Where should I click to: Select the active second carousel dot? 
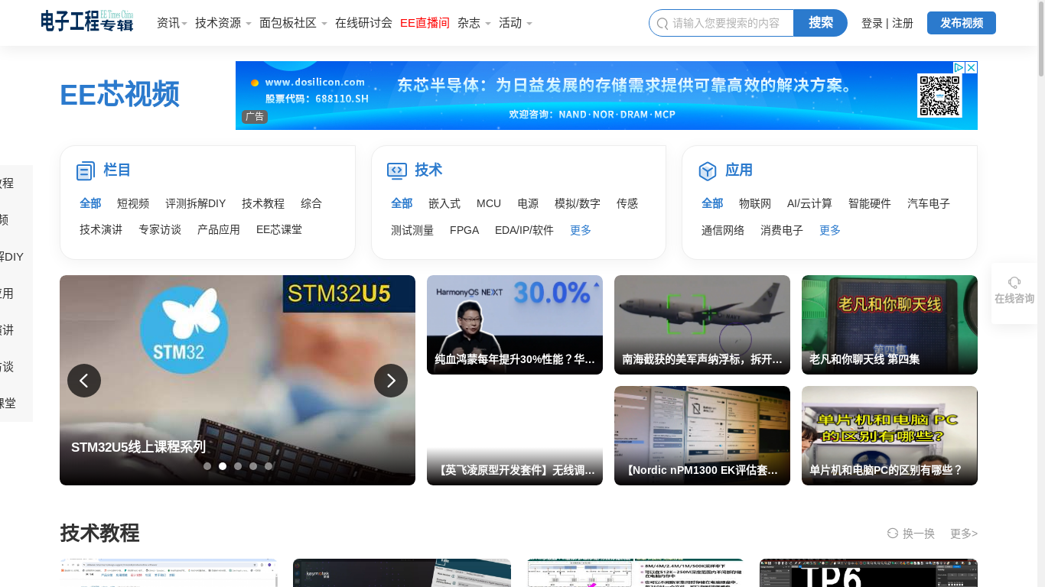223,466
